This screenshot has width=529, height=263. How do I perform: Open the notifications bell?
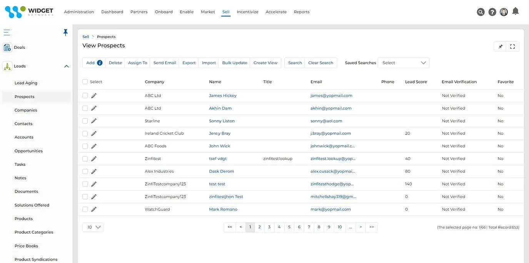(x=516, y=11)
